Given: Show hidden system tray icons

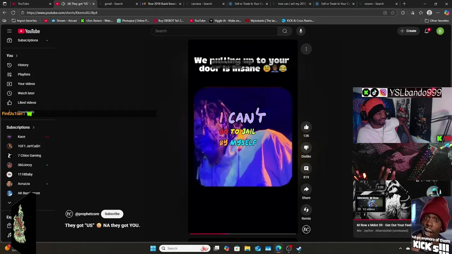Looking at the screenshot, I should click(x=400, y=248).
